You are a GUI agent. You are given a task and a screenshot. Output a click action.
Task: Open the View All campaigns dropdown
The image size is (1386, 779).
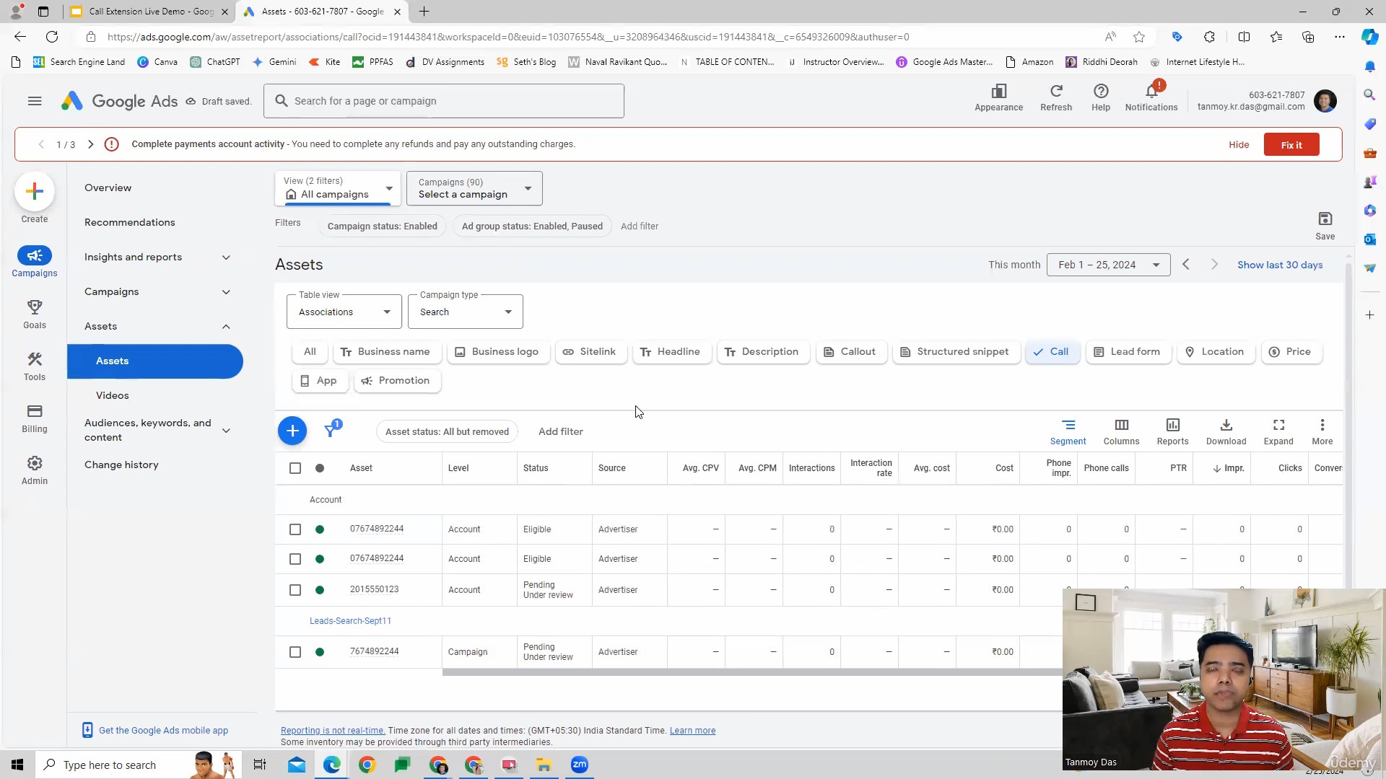coord(338,188)
